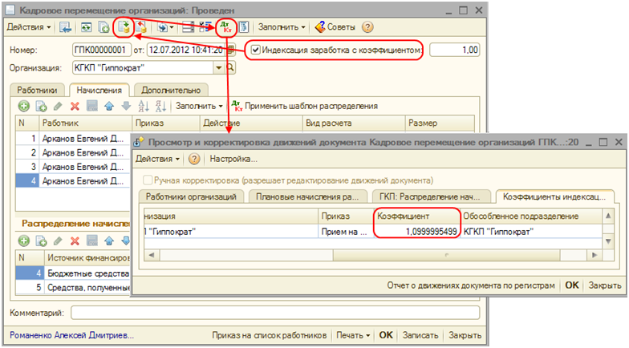Image resolution: width=629 pixels, height=348 pixels.
Task: Open the Действия menu in main window
Action: pyautogui.click(x=29, y=27)
